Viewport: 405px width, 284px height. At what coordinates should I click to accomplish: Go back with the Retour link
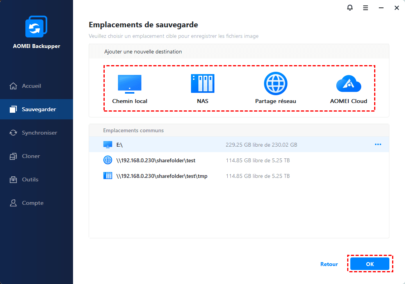[329, 264]
